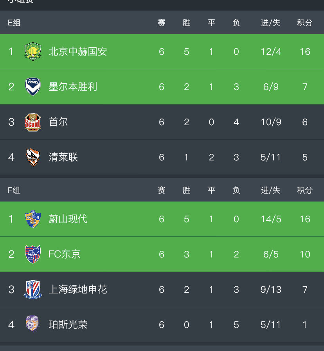Tap the FC Tokyo club logo
The height and width of the screenshot is (351, 324).
point(33,254)
